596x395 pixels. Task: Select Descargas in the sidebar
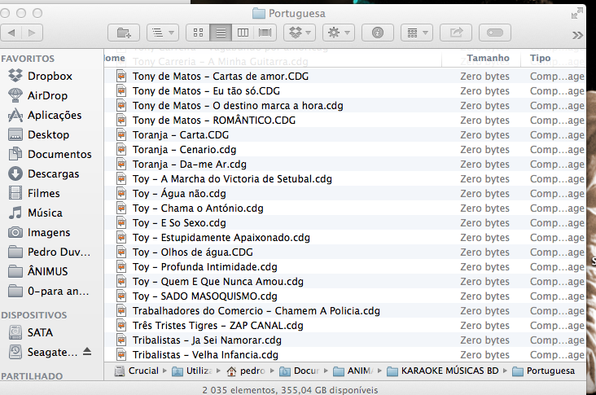coord(53,174)
